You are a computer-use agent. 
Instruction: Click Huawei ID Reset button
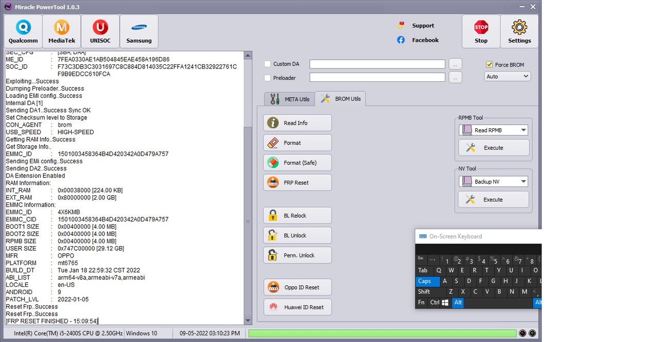click(x=298, y=307)
